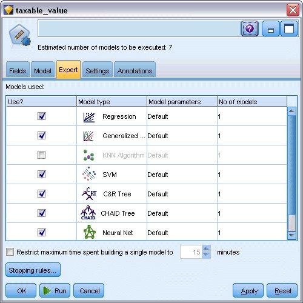Viewport: 303px width, 303px height.
Task: Open the Settings tab
Action: 98,70
